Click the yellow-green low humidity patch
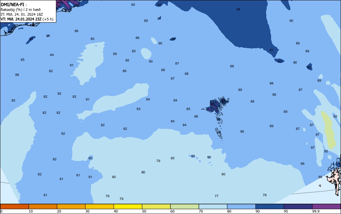This screenshot has height=214, width=341. 329,130
